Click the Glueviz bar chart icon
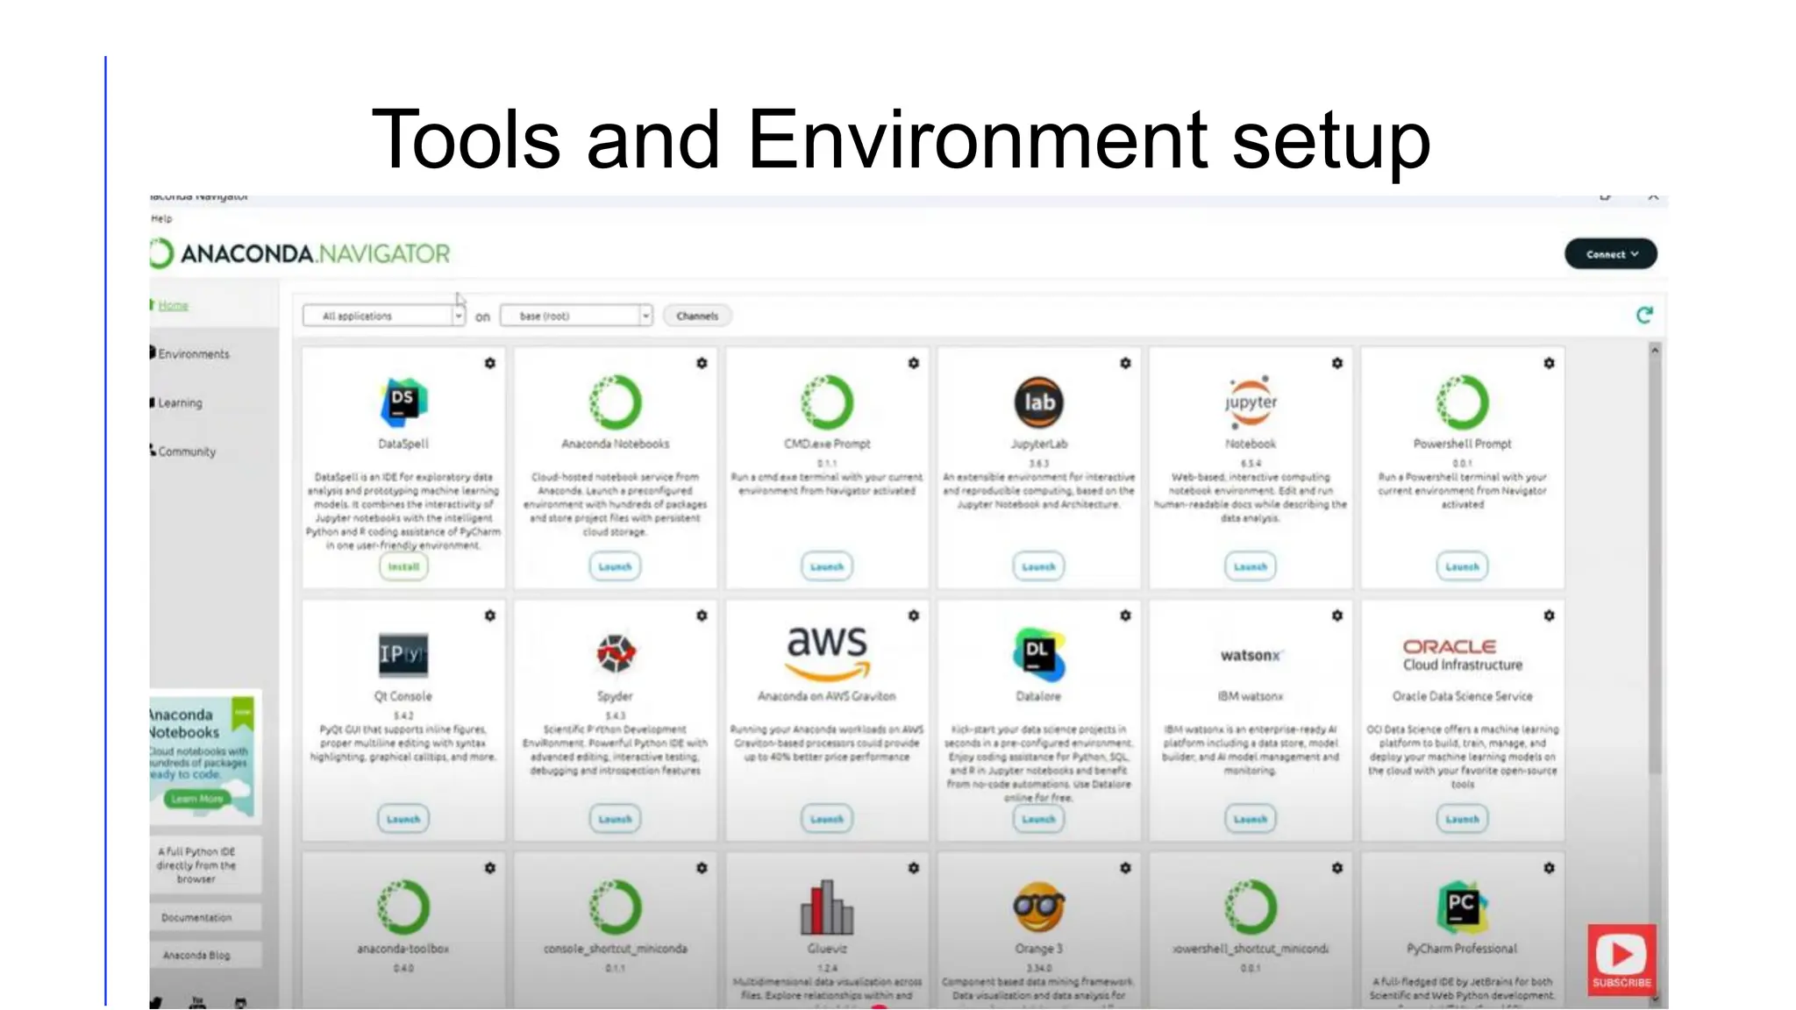Screen dimensions: 1796x1010 827,907
